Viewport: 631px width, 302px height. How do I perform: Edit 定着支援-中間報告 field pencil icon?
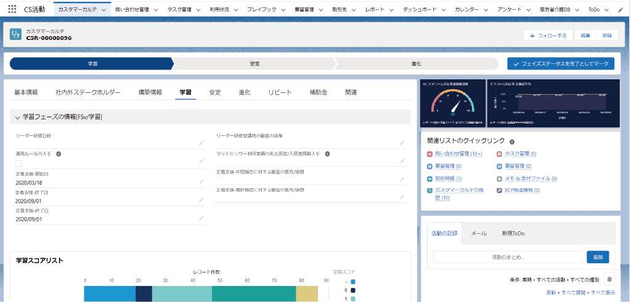pyautogui.click(x=402, y=180)
